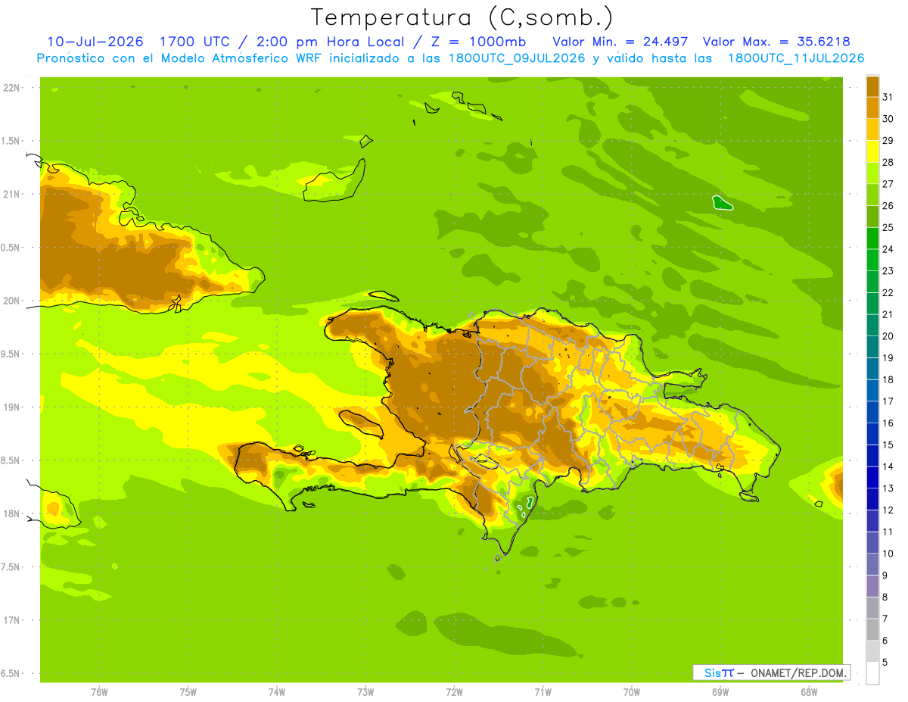This screenshot has width=908, height=702.
Task: Click the '18N' latitude label
Action: point(12,513)
